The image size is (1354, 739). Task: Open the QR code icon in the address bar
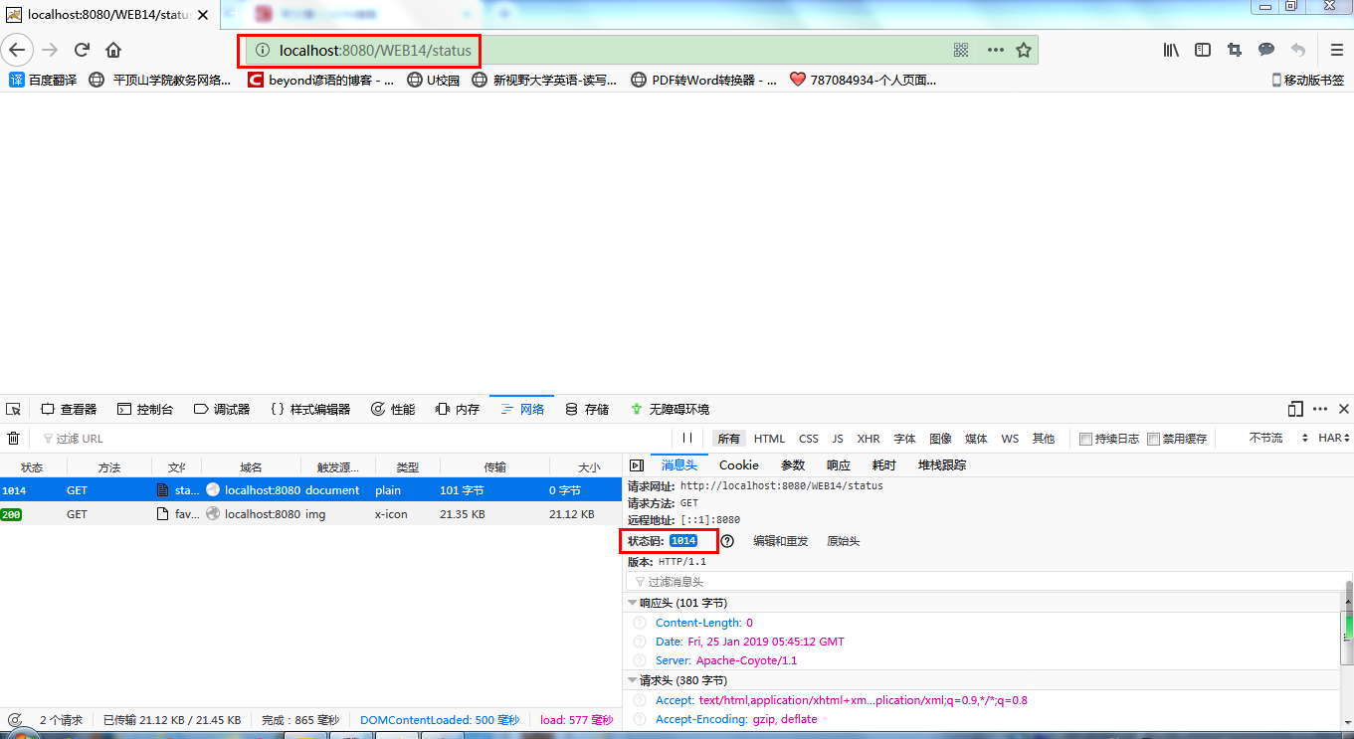[x=961, y=50]
